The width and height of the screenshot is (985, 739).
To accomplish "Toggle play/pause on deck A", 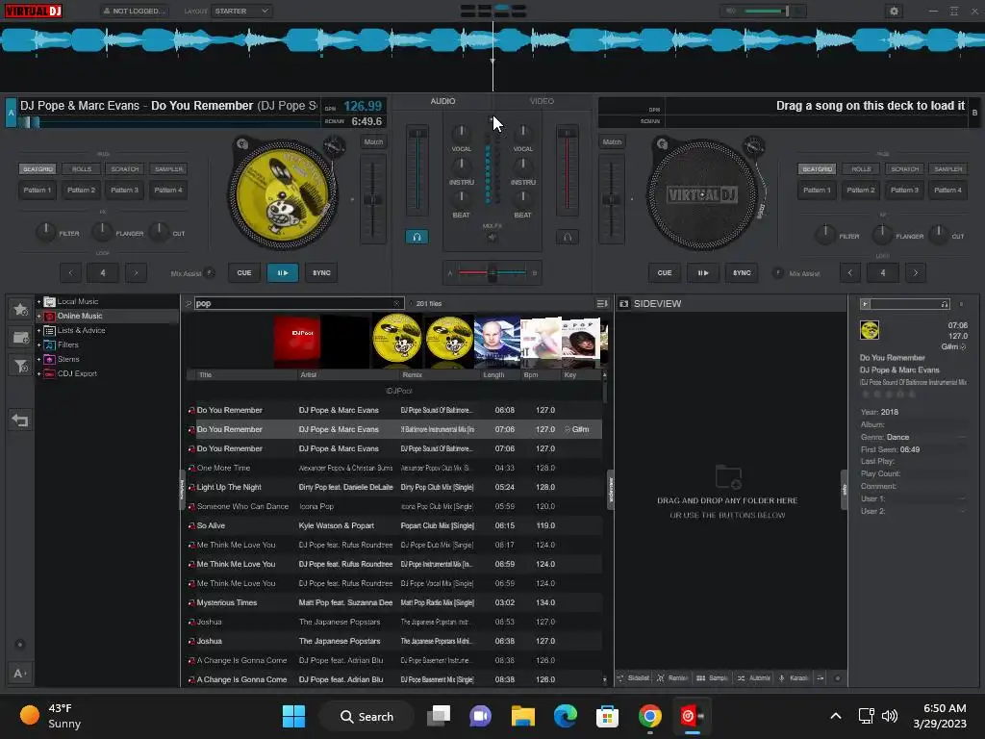I will [283, 272].
